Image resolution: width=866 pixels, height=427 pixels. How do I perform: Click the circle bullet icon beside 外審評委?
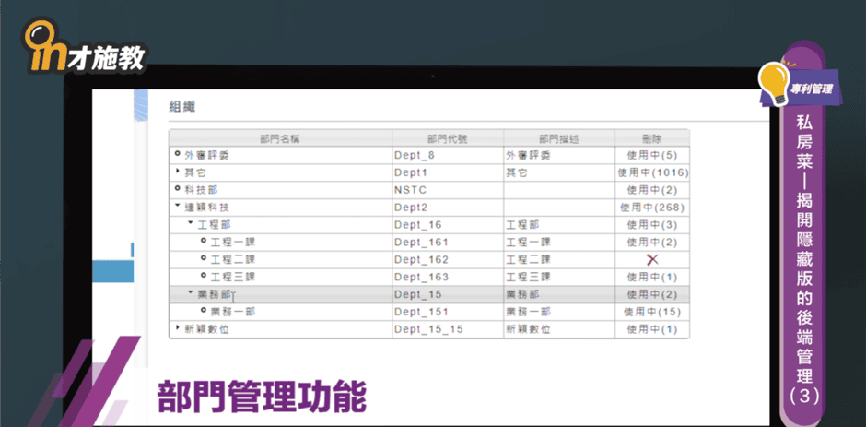(x=178, y=154)
